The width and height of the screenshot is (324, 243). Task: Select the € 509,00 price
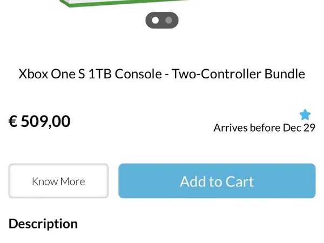click(x=39, y=121)
